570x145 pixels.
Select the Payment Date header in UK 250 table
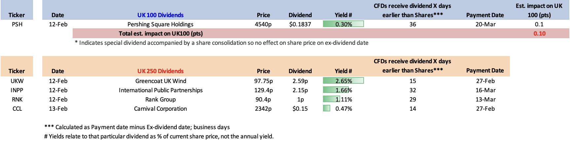[x=485, y=71]
